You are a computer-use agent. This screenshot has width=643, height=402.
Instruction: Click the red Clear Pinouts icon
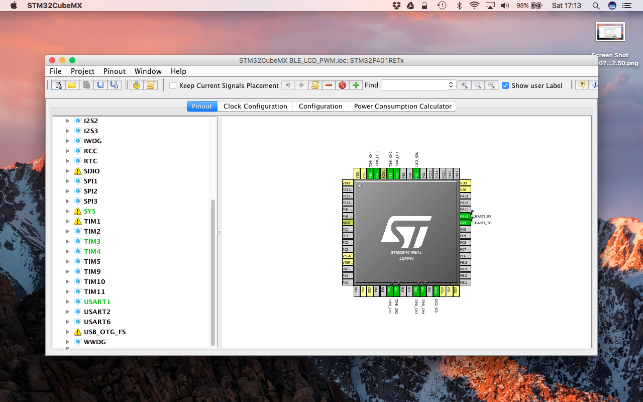click(x=343, y=85)
